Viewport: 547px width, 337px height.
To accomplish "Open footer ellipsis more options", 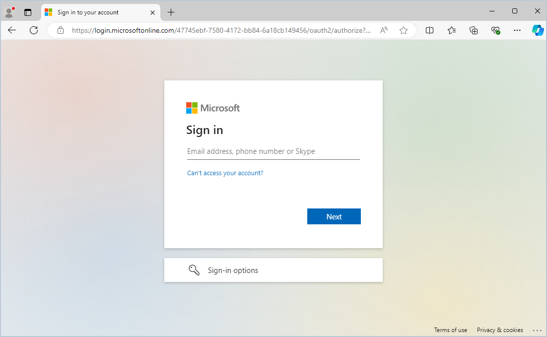I will click(x=537, y=330).
